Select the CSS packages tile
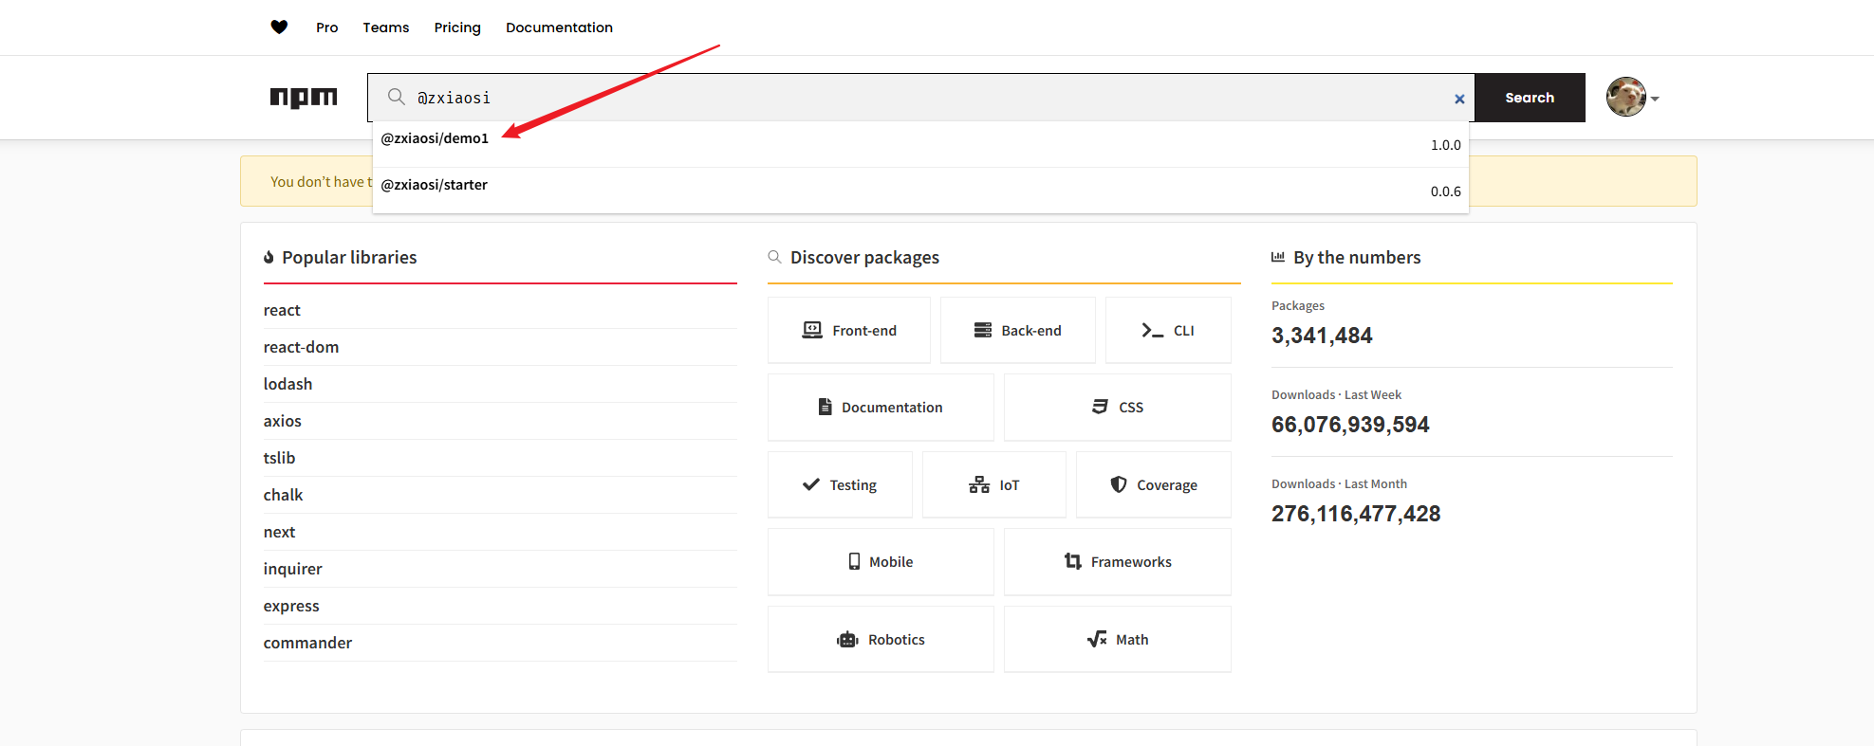The height and width of the screenshot is (746, 1874). point(1117,408)
